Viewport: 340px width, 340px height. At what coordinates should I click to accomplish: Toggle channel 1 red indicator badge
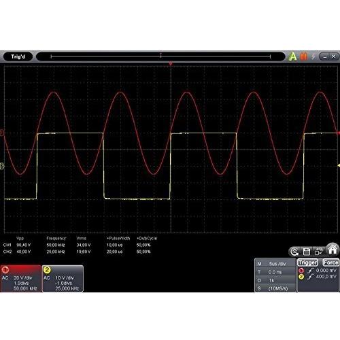[x=5, y=270]
